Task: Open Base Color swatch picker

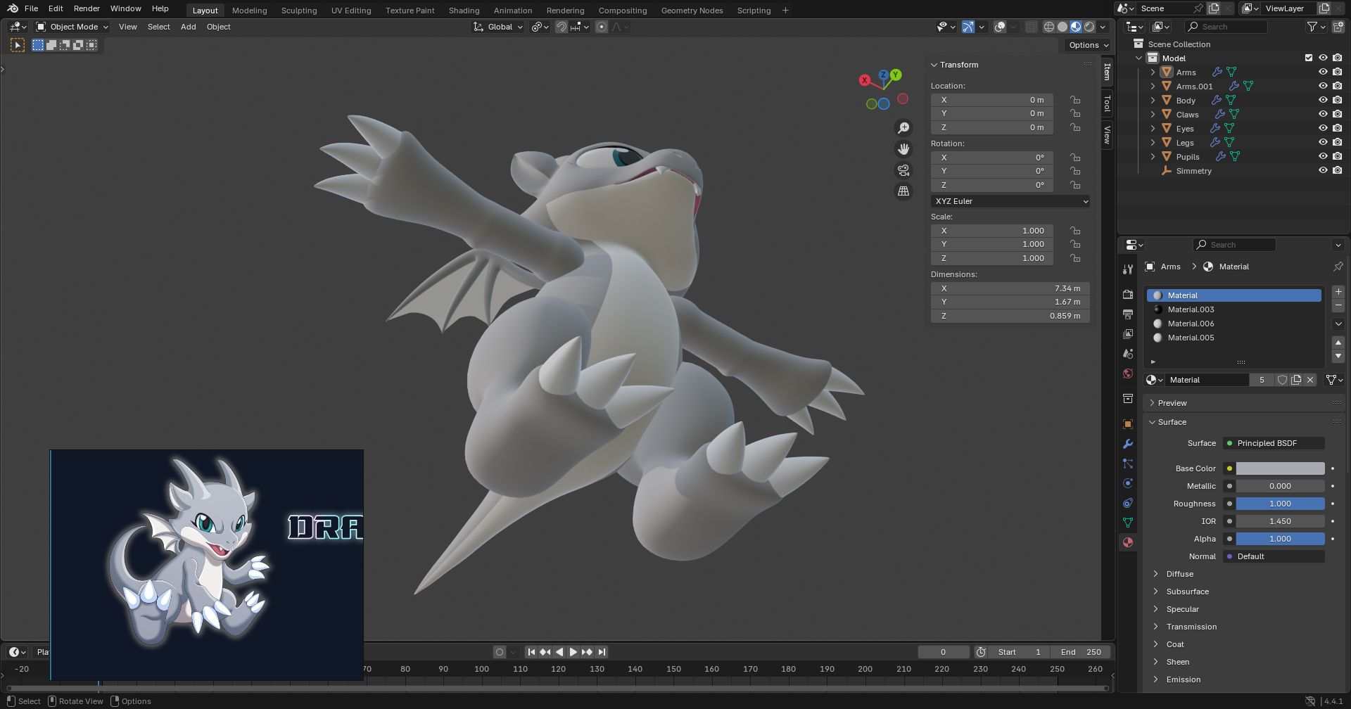Action: pos(1280,468)
